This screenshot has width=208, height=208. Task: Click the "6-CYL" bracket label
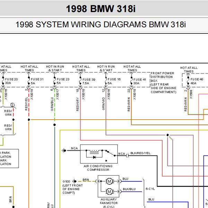click(x=150, y=189)
